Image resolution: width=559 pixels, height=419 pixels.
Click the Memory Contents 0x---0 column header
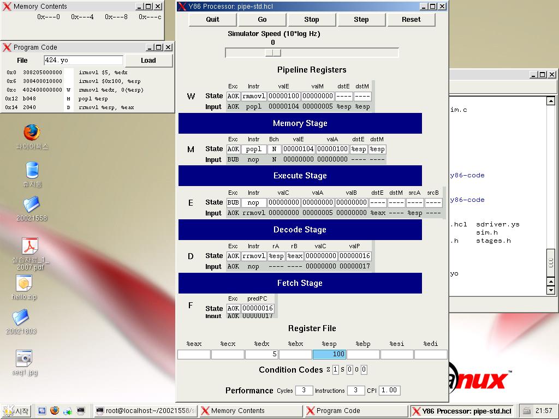point(49,17)
